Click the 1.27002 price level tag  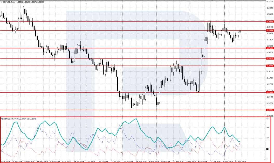(270, 48)
